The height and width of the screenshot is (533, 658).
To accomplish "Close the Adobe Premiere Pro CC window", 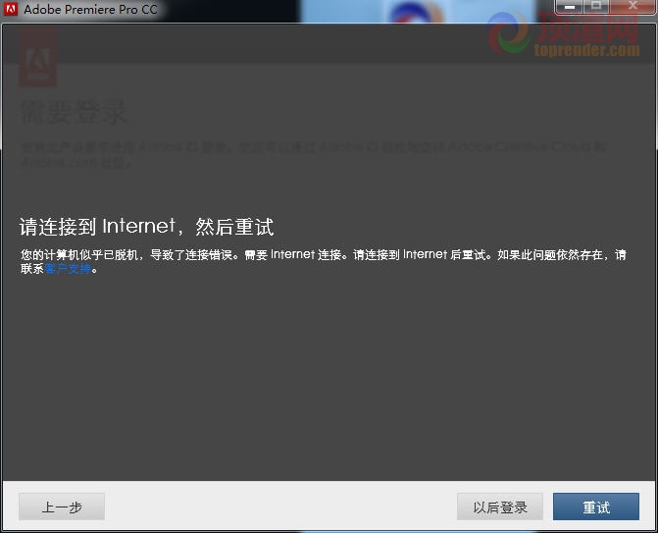I will 633,7.
